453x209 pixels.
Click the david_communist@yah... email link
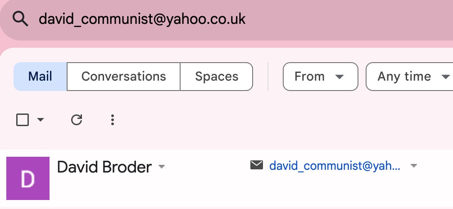(335, 166)
